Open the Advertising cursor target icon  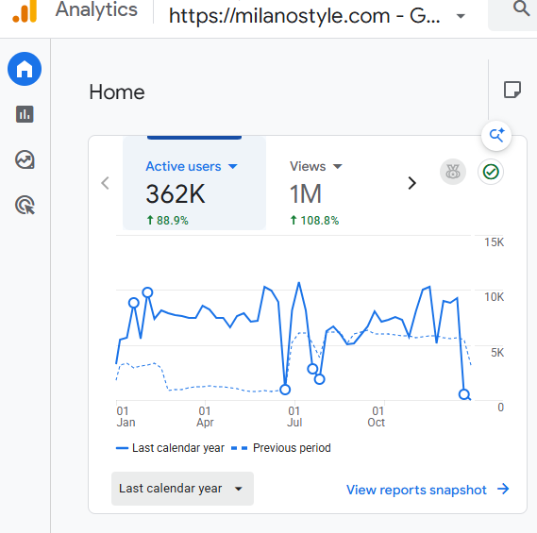click(25, 205)
